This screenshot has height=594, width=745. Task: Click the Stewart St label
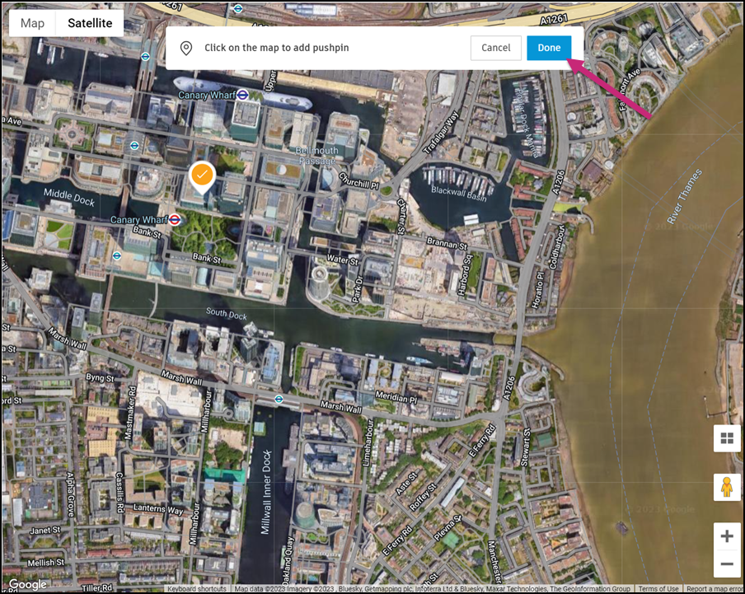526,447
